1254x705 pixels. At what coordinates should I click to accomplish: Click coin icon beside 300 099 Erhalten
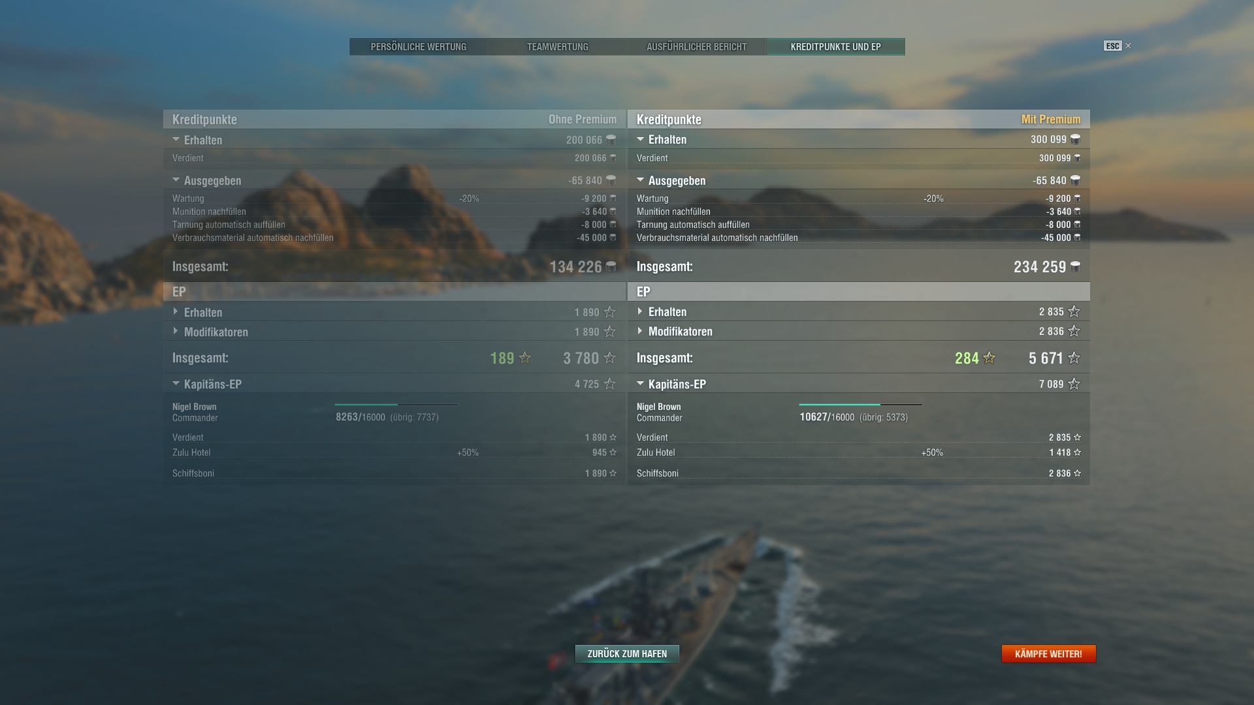(1075, 139)
